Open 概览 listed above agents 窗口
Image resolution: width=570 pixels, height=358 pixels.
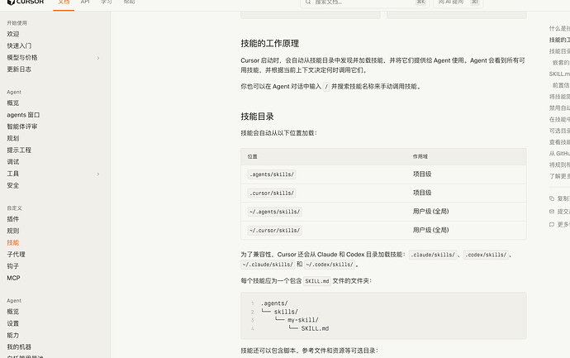click(13, 103)
